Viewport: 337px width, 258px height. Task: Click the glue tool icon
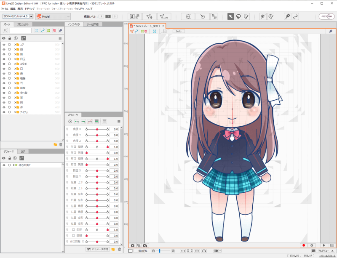214,16
